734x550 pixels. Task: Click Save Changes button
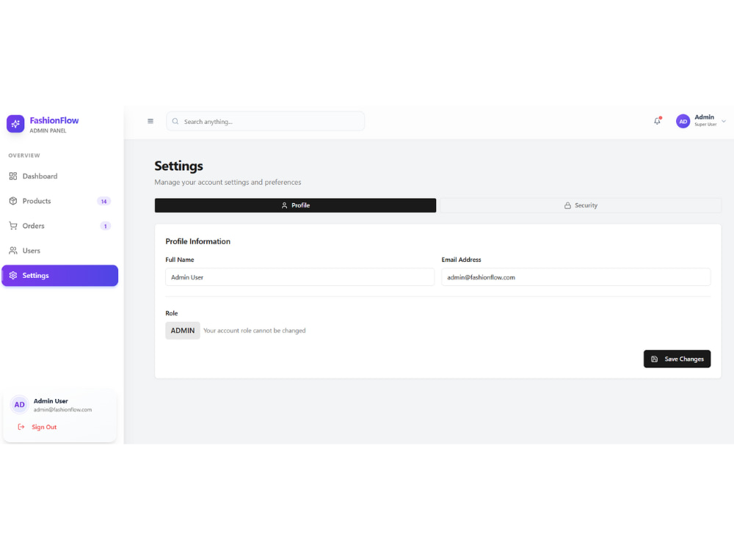click(x=677, y=359)
